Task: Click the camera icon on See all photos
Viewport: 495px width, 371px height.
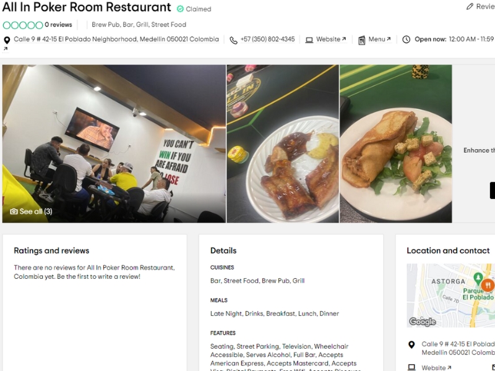Action: [x=14, y=211]
